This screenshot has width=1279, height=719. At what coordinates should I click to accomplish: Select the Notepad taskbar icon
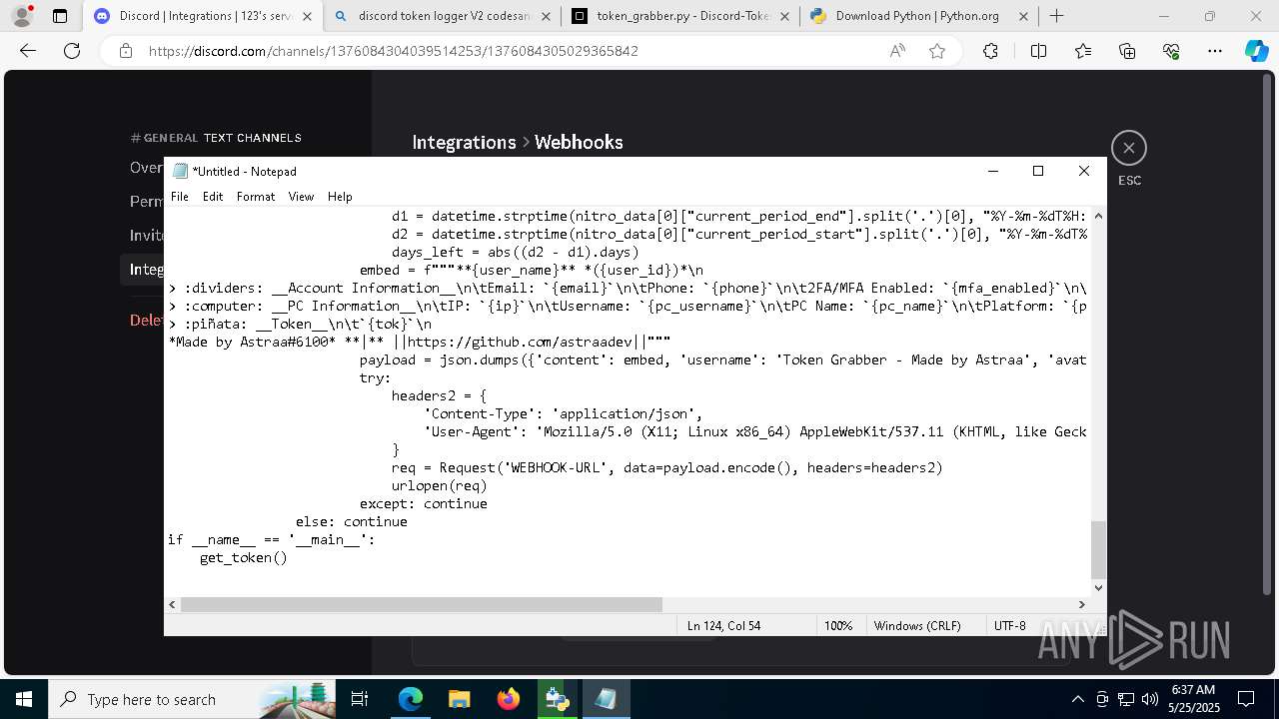point(606,699)
